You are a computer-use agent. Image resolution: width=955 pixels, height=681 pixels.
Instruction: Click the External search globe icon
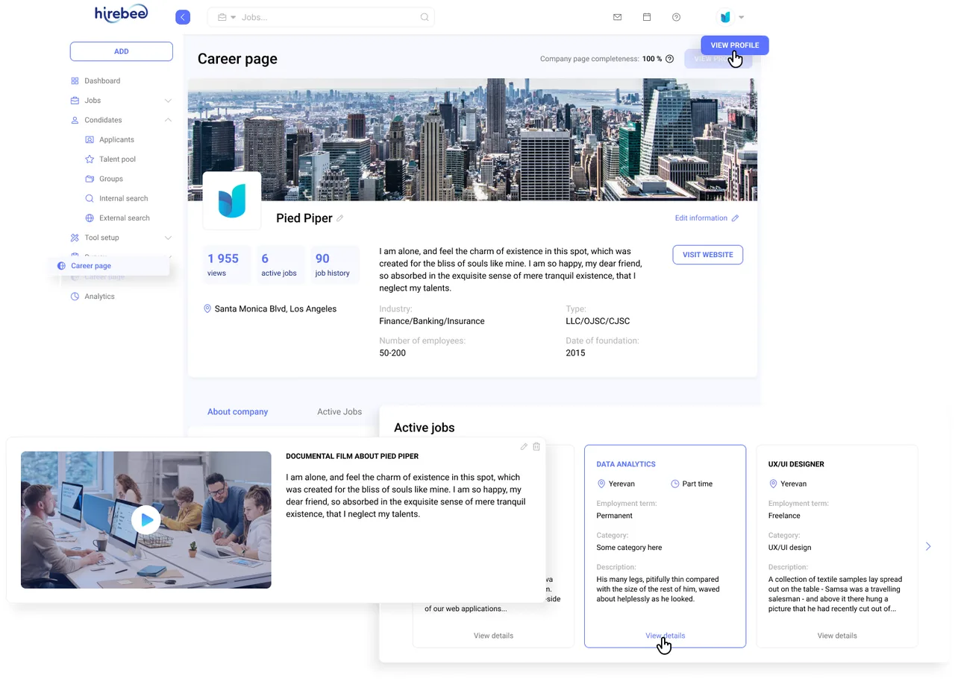point(90,218)
